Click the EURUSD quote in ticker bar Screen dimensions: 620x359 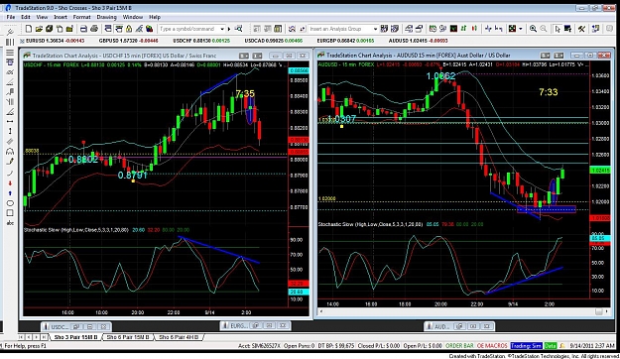pyautogui.click(x=55, y=41)
